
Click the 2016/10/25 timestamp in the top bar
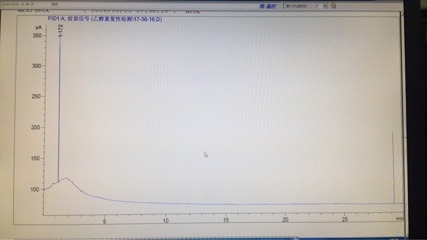pyautogui.click(x=18, y=4)
